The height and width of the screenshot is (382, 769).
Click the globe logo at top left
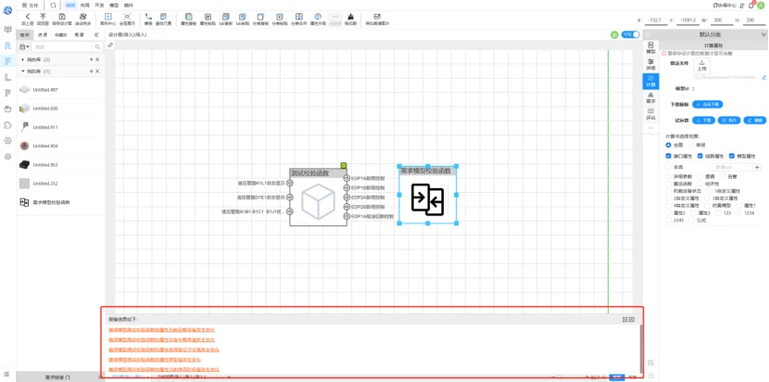(x=7, y=10)
